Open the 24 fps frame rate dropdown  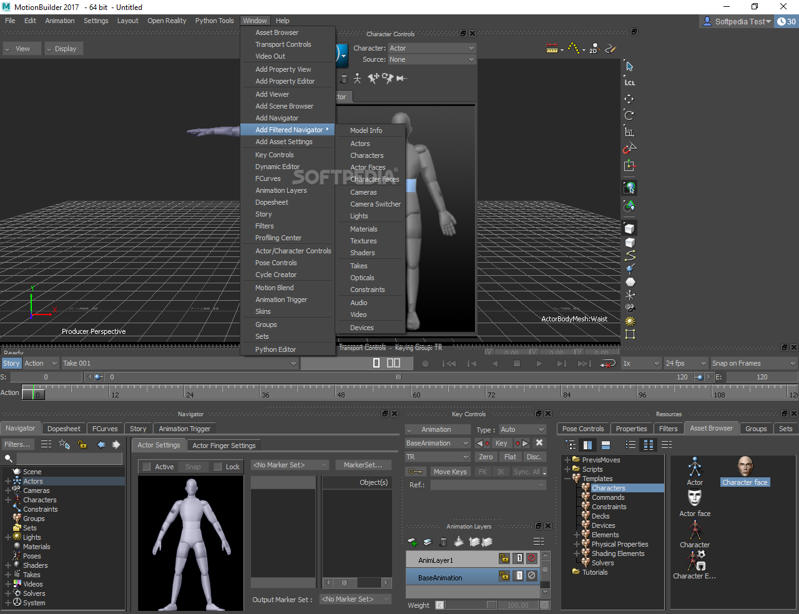coord(686,363)
